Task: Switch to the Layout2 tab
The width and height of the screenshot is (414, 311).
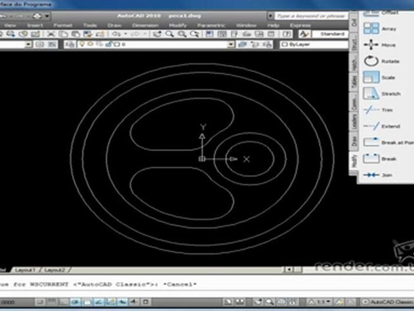Action: (x=55, y=270)
